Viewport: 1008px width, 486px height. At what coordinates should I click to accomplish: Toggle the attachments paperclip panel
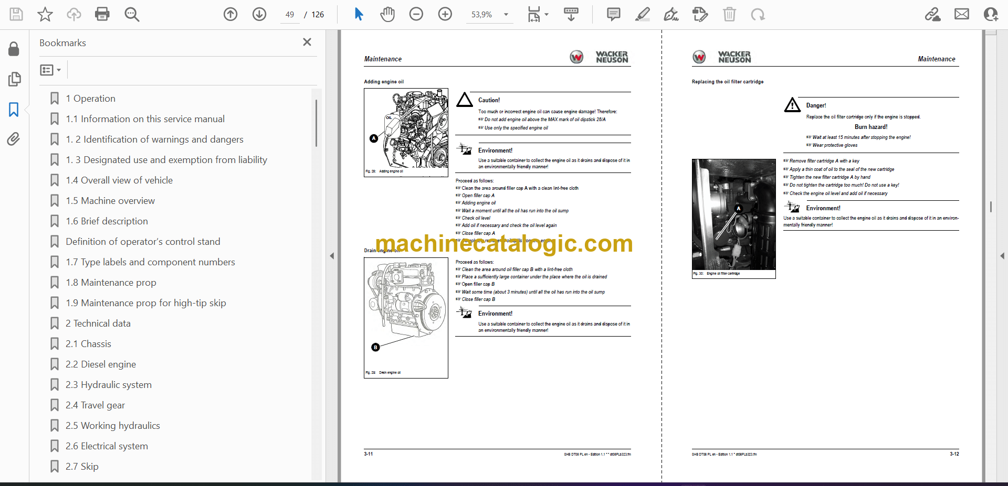click(x=14, y=139)
